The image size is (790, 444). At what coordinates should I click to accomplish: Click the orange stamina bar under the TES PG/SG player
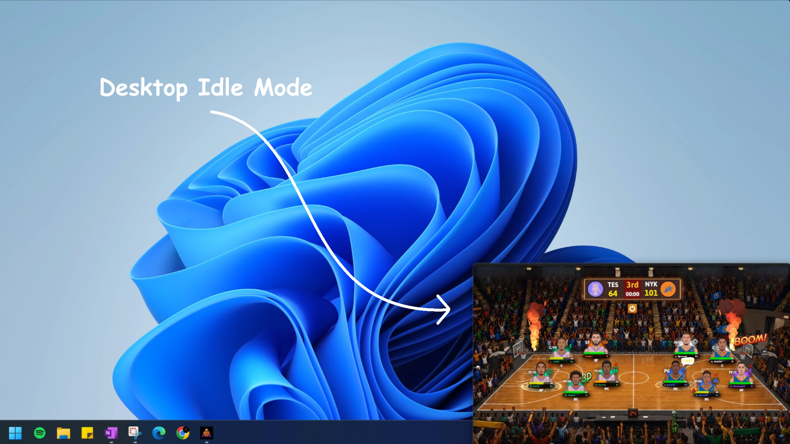(606, 382)
